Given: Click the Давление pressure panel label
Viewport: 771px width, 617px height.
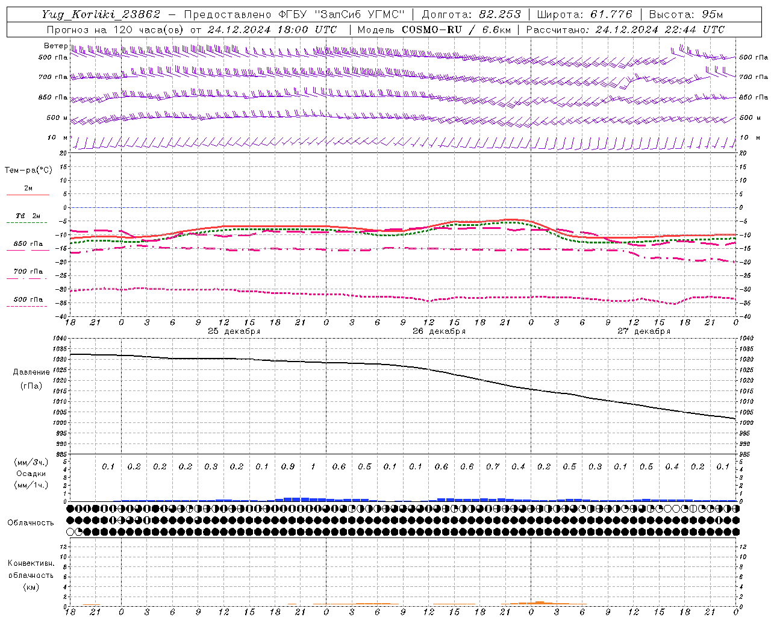Looking at the screenshot, I should (x=31, y=372).
